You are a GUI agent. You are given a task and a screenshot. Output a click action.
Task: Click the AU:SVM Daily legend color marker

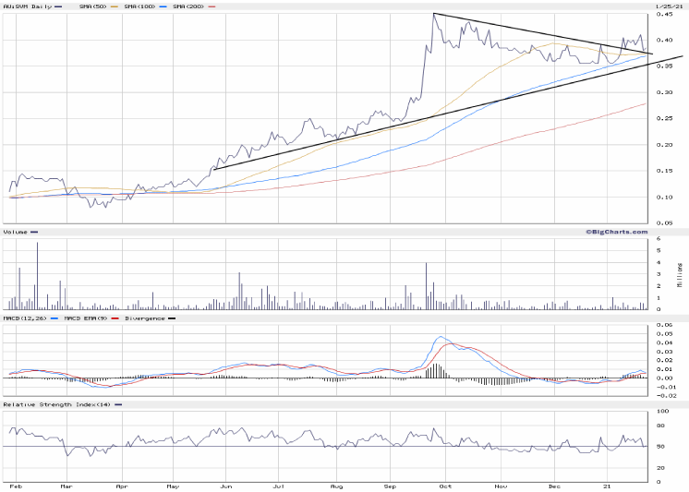56,6
